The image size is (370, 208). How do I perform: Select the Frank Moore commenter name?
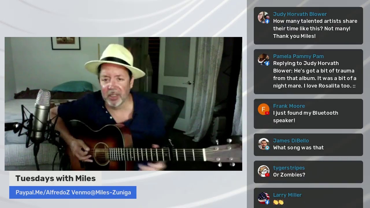coord(289,106)
